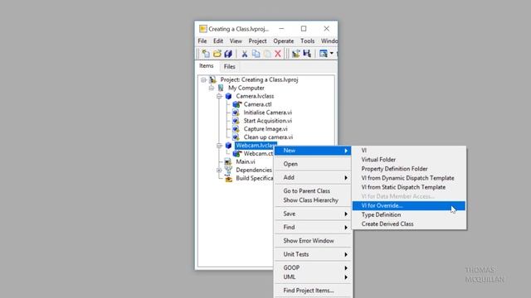The width and height of the screenshot is (531, 298).
Task: Click the blue cube icon of Webcam.lvclass
Action: point(229,146)
